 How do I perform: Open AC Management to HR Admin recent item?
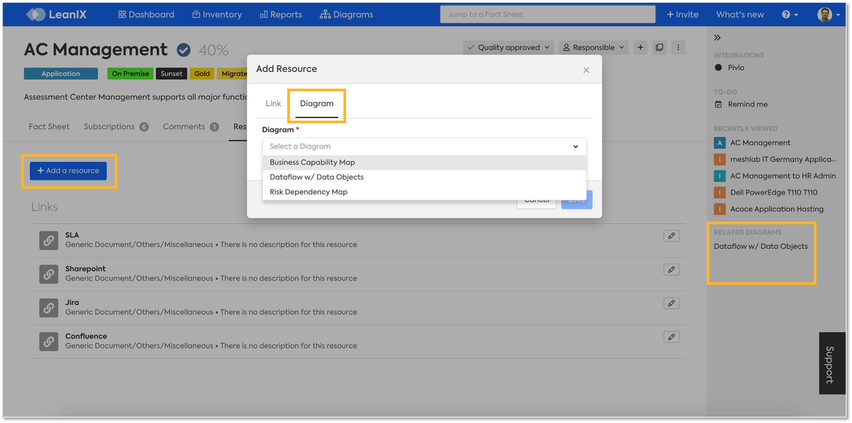pos(783,176)
